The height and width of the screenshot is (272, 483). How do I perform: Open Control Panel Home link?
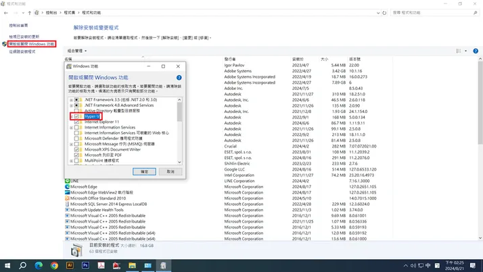(18, 26)
